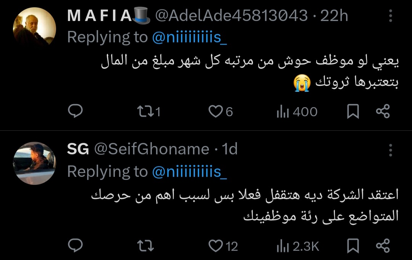The height and width of the screenshot is (260, 412).
Task: Reply to the MAFIA tweet
Action: pyautogui.click(x=76, y=111)
